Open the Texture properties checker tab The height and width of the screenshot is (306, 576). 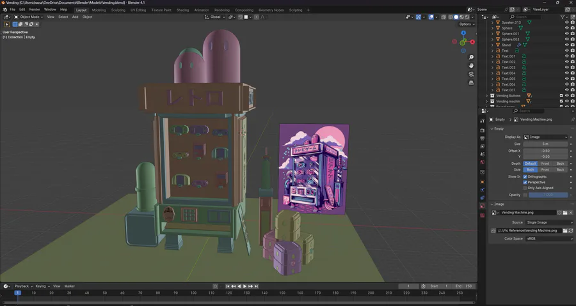coord(483,215)
